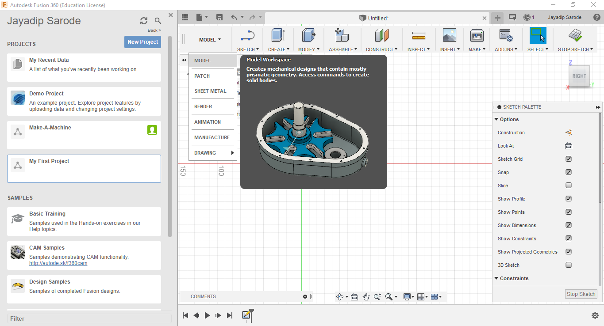Screen dimensions: 604x326
Task: Collapse the Options section in Sketch Palette
Action: tap(496, 119)
